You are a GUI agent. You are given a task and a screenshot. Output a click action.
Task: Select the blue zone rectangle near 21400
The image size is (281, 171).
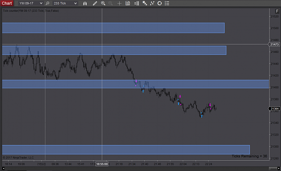coord(135,84)
